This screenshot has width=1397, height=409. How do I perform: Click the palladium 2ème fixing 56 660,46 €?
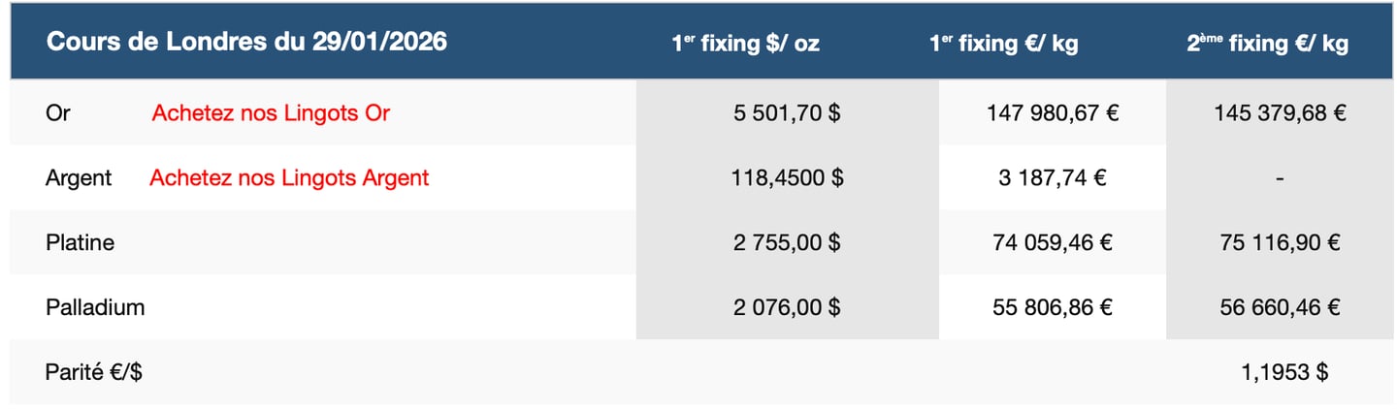click(x=1280, y=307)
